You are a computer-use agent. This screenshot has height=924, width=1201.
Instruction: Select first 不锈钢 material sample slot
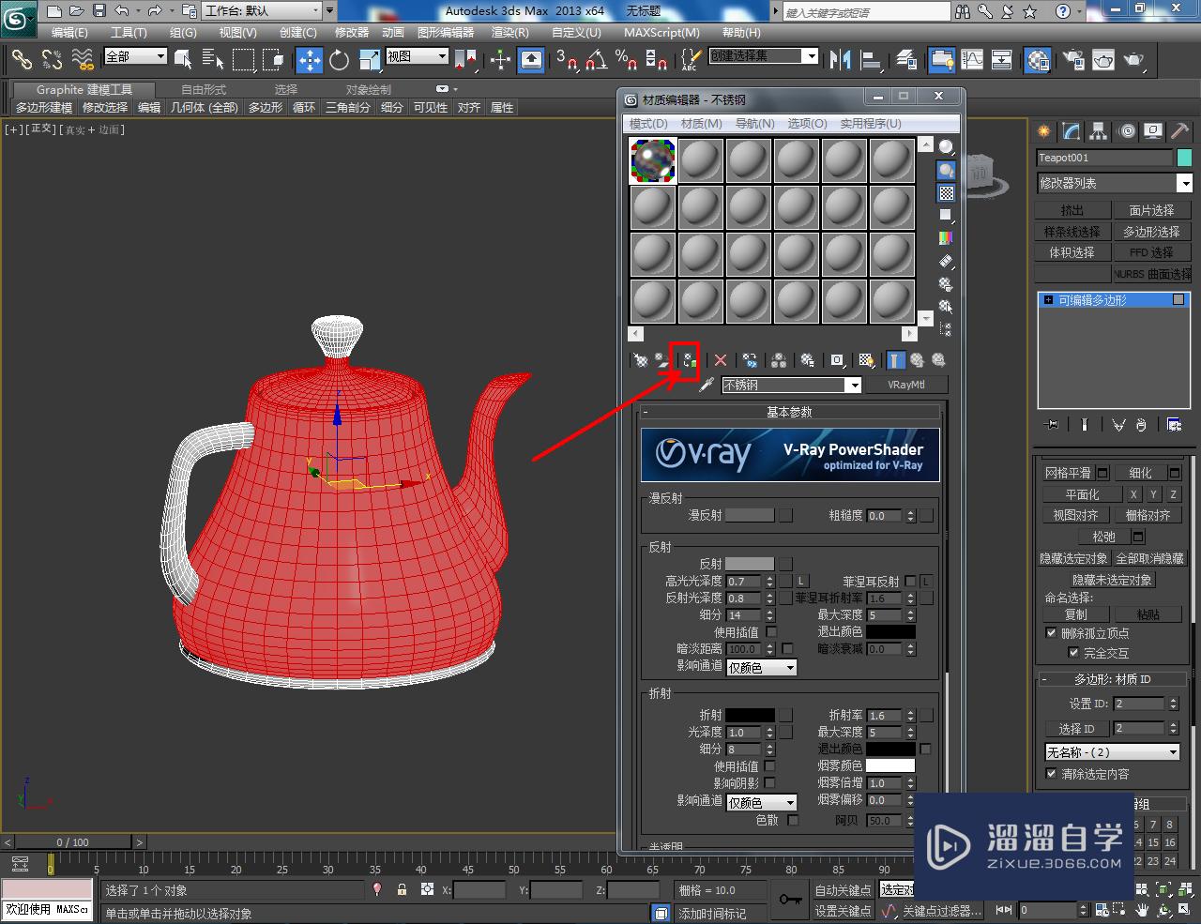[653, 161]
